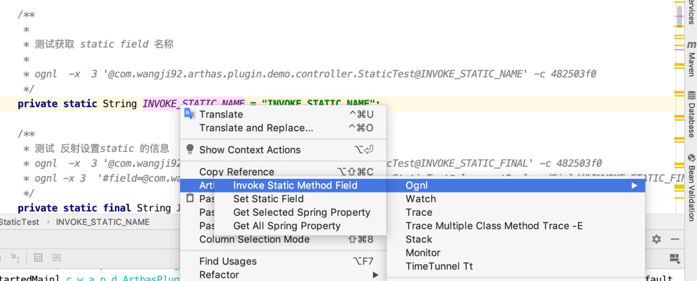Click the Translate plugin icon
This screenshot has width=697, height=281.
[x=190, y=114]
